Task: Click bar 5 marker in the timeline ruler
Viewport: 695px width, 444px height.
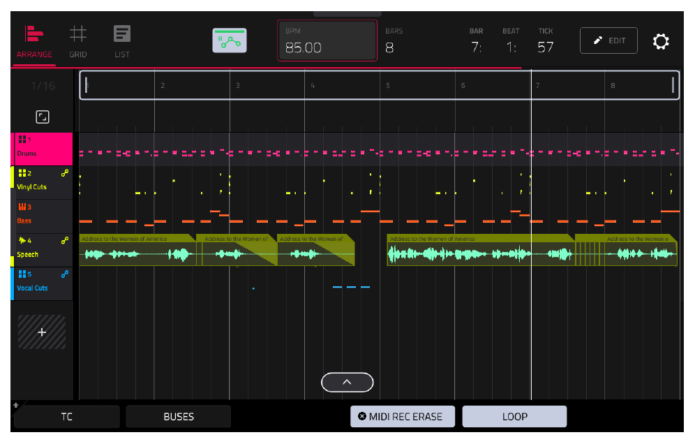Action: coord(388,86)
